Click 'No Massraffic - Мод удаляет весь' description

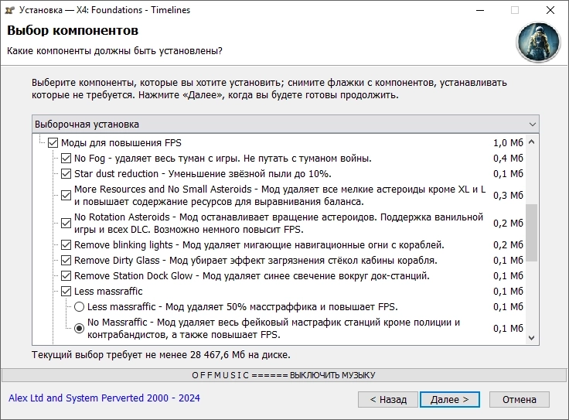(x=274, y=328)
